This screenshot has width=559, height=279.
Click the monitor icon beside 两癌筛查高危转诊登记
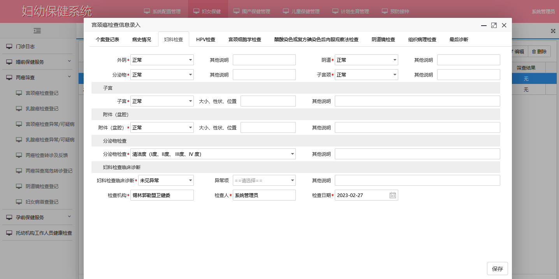point(19,171)
